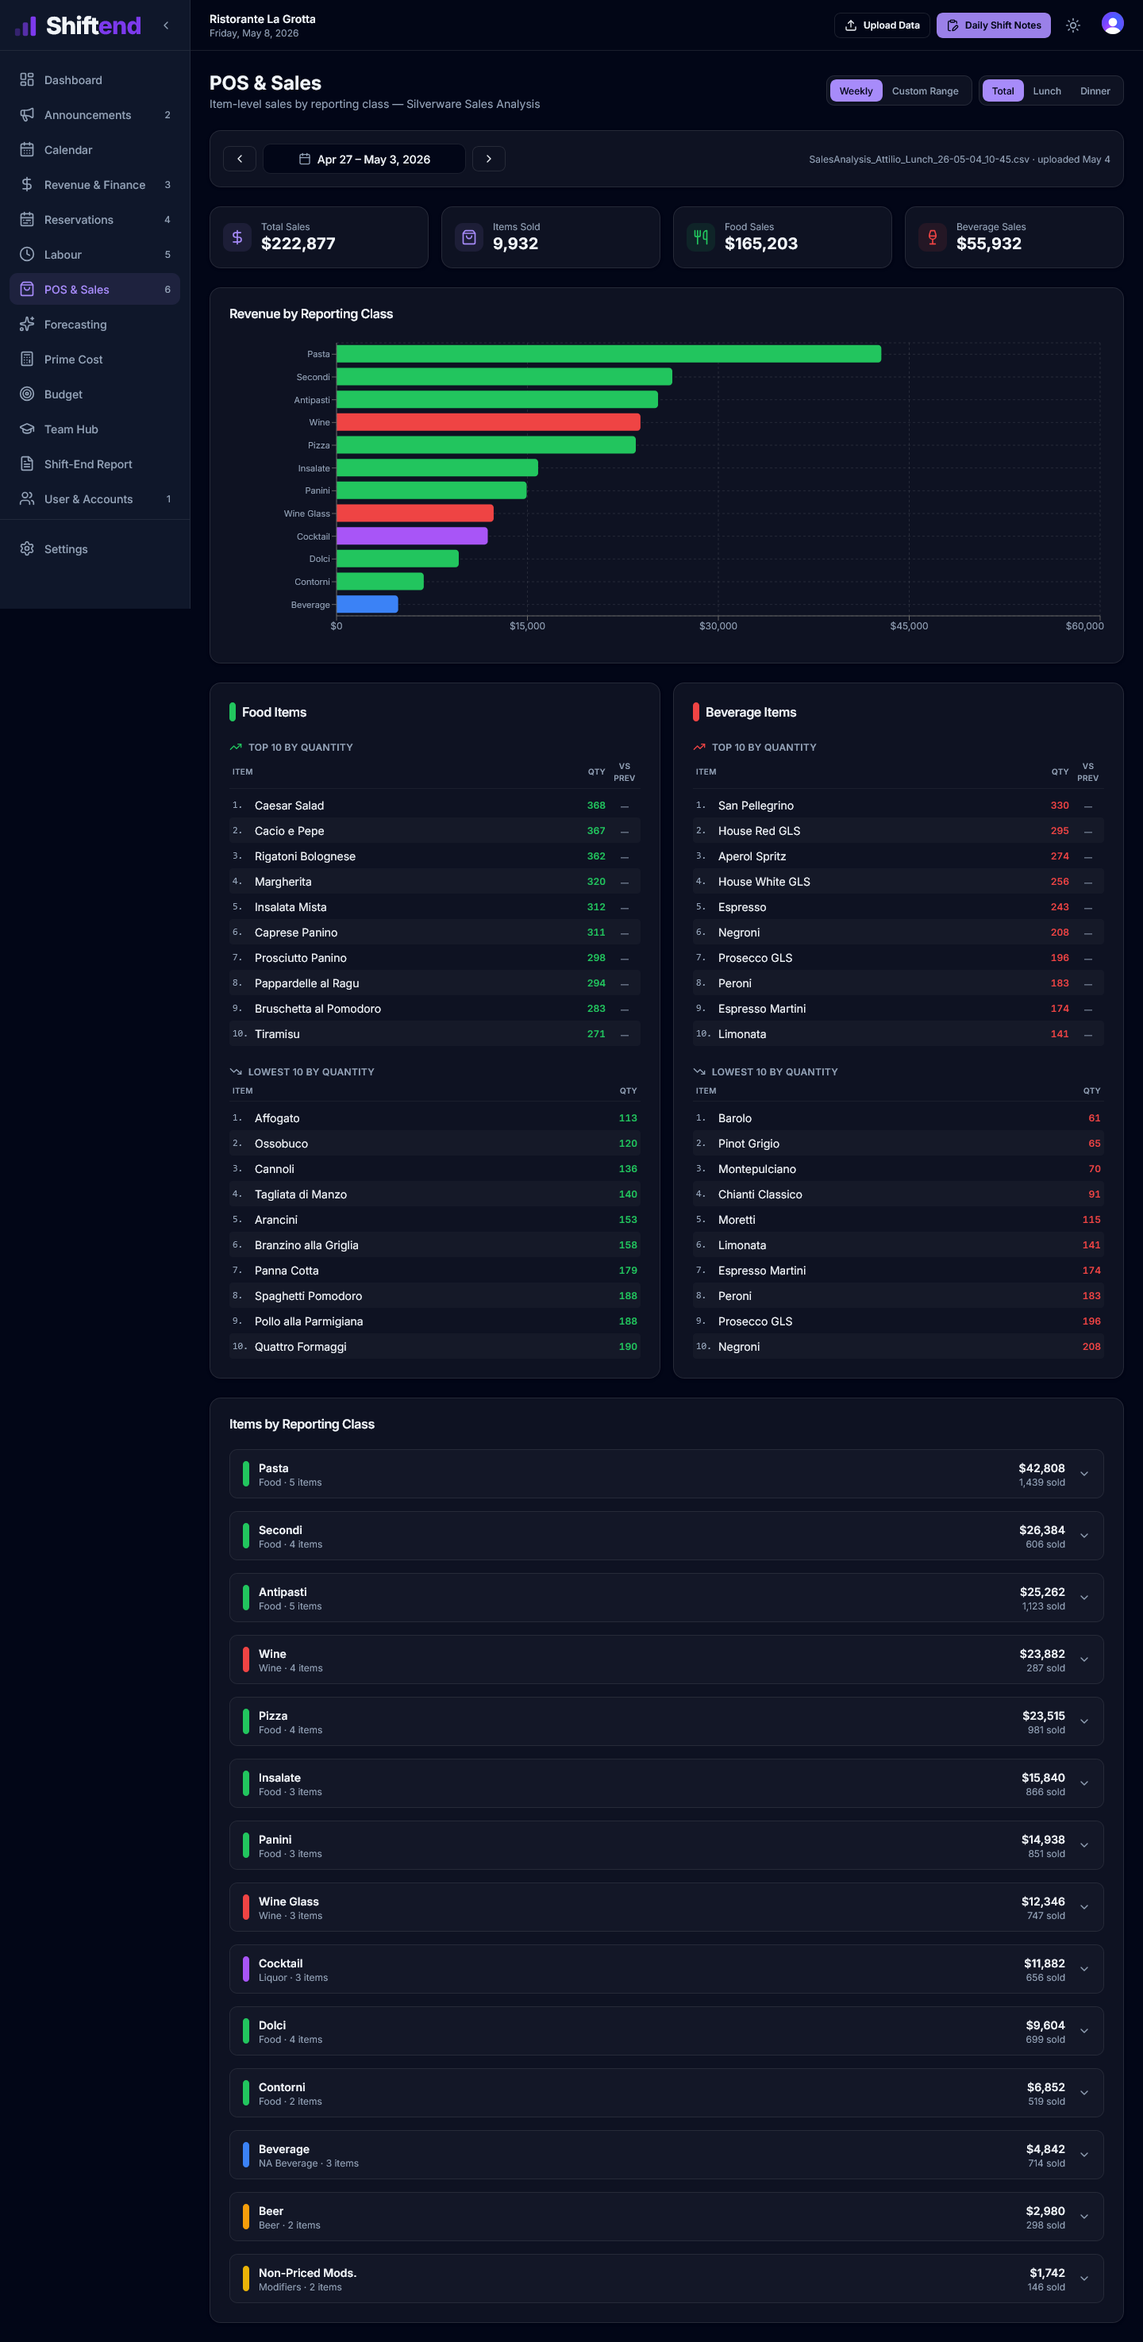Click the Reservations sidebar icon
The image size is (1143, 2342).
coord(27,220)
